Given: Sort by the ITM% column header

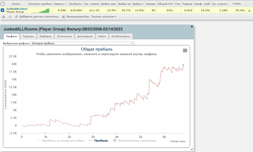Looking at the screenshot, I should pos(236,4).
